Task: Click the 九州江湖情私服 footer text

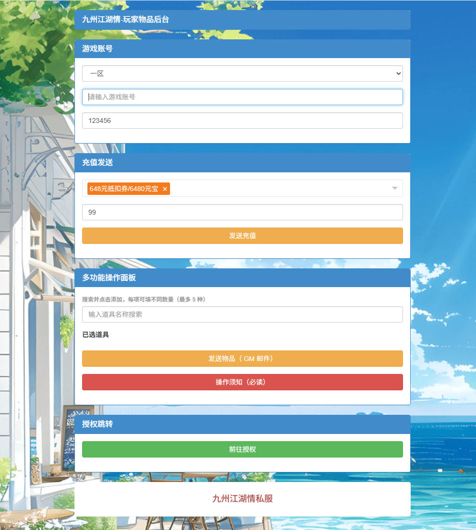Action: click(x=243, y=499)
